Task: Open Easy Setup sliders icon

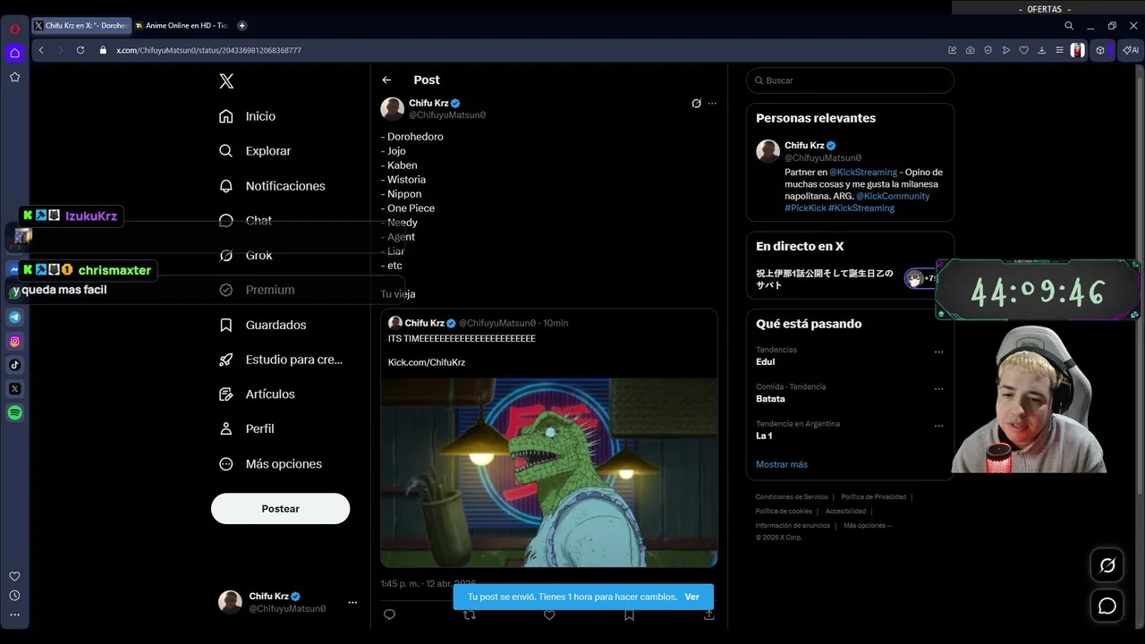Action: (1060, 51)
